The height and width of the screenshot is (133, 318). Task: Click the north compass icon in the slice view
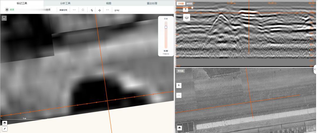(4, 18)
